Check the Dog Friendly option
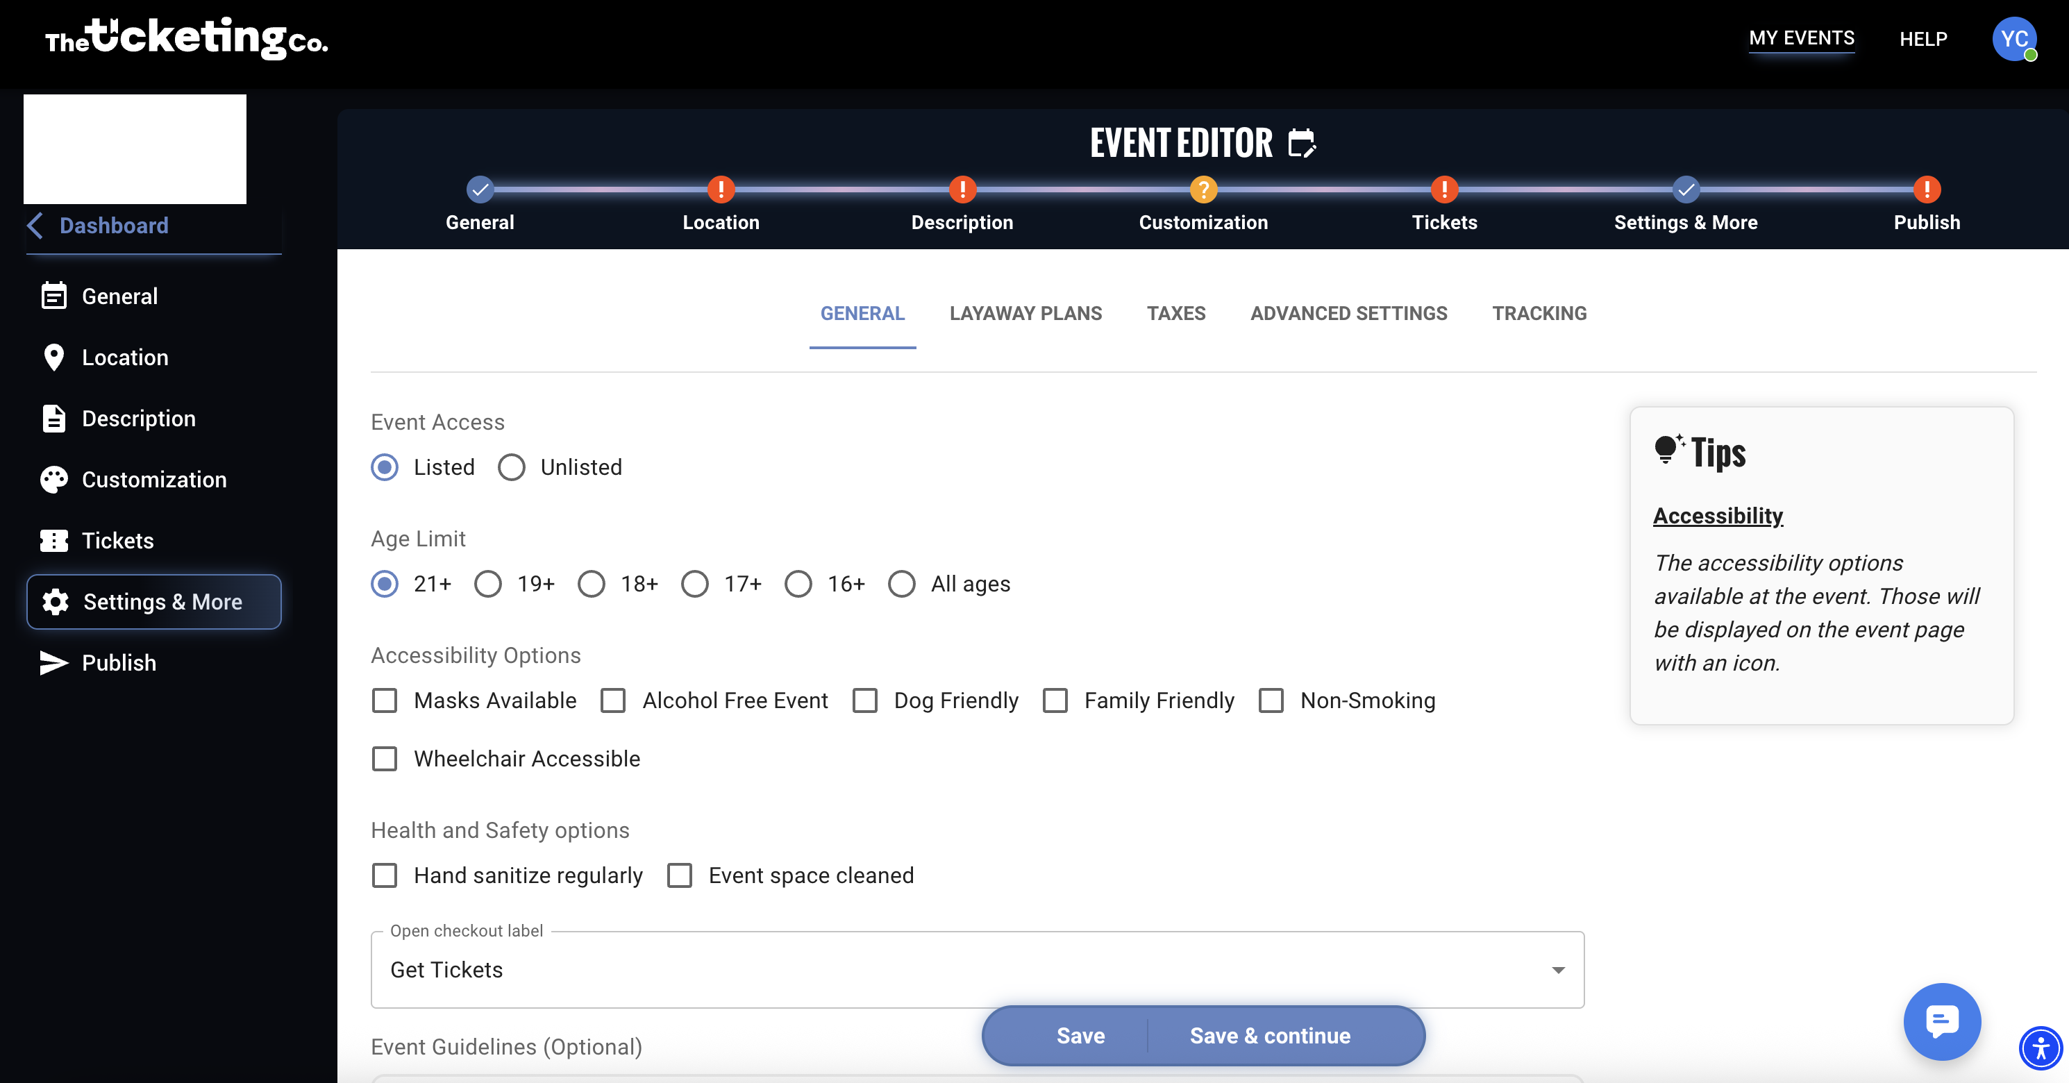The width and height of the screenshot is (2069, 1083). [x=865, y=700]
